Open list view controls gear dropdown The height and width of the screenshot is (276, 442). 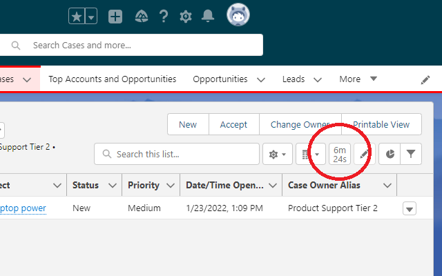pyautogui.click(x=277, y=155)
